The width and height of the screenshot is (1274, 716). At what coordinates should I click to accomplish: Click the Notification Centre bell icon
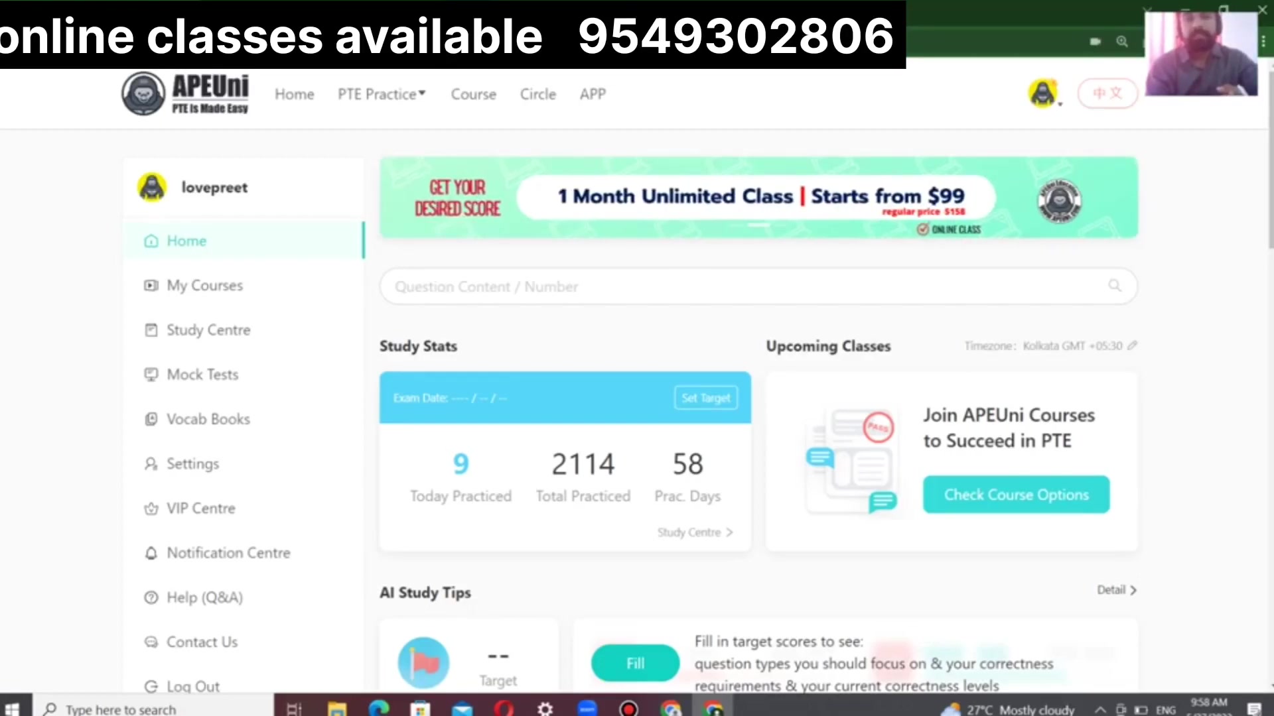click(151, 553)
